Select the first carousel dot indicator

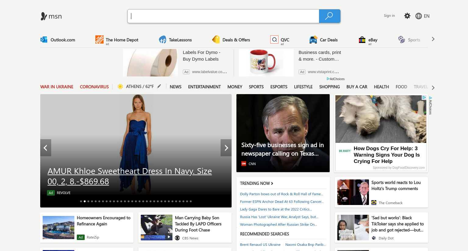pos(81,201)
